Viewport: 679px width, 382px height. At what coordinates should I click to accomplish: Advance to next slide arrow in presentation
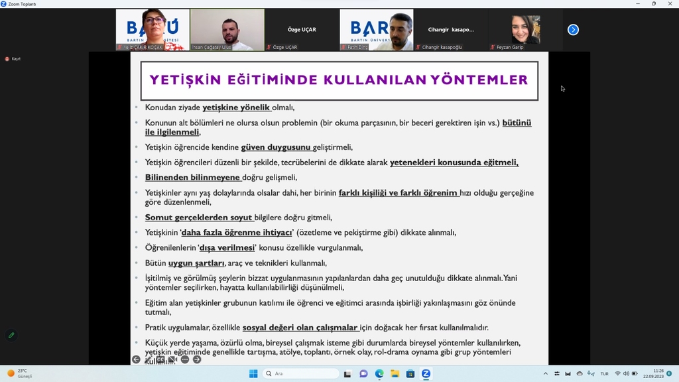[x=197, y=359]
